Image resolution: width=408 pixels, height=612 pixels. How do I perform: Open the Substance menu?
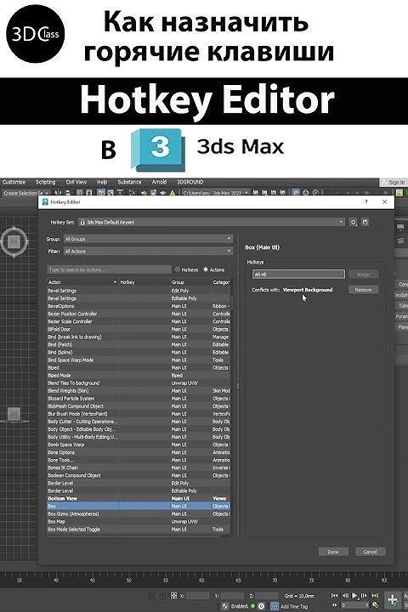click(129, 182)
